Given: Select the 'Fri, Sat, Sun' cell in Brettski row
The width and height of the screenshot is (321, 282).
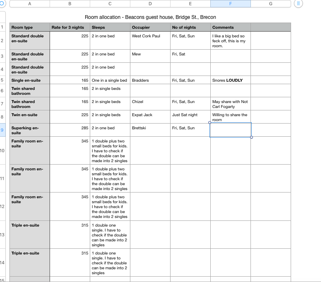Looking at the screenshot, I should 190,130.
